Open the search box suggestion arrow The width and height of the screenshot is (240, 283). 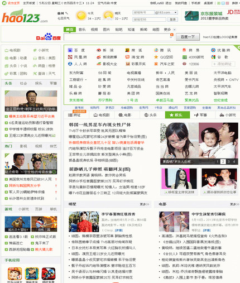click(171, 37)
